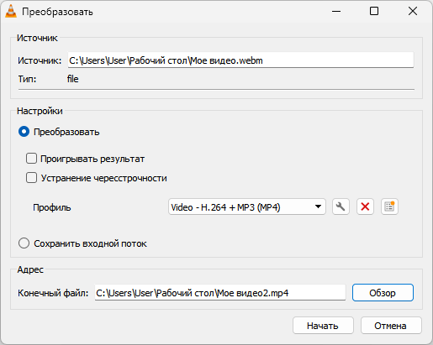Open profile editor via wrench icon

[341, 207]
